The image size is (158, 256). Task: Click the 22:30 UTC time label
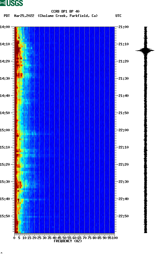[x=124, y=182]
